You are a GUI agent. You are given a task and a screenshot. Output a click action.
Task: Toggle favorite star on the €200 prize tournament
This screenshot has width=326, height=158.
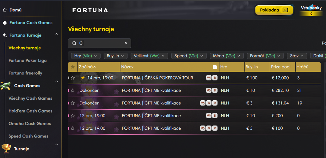click(72, 116)
